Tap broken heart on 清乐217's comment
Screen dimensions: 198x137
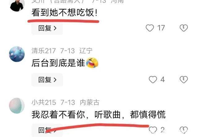[184, 80]
